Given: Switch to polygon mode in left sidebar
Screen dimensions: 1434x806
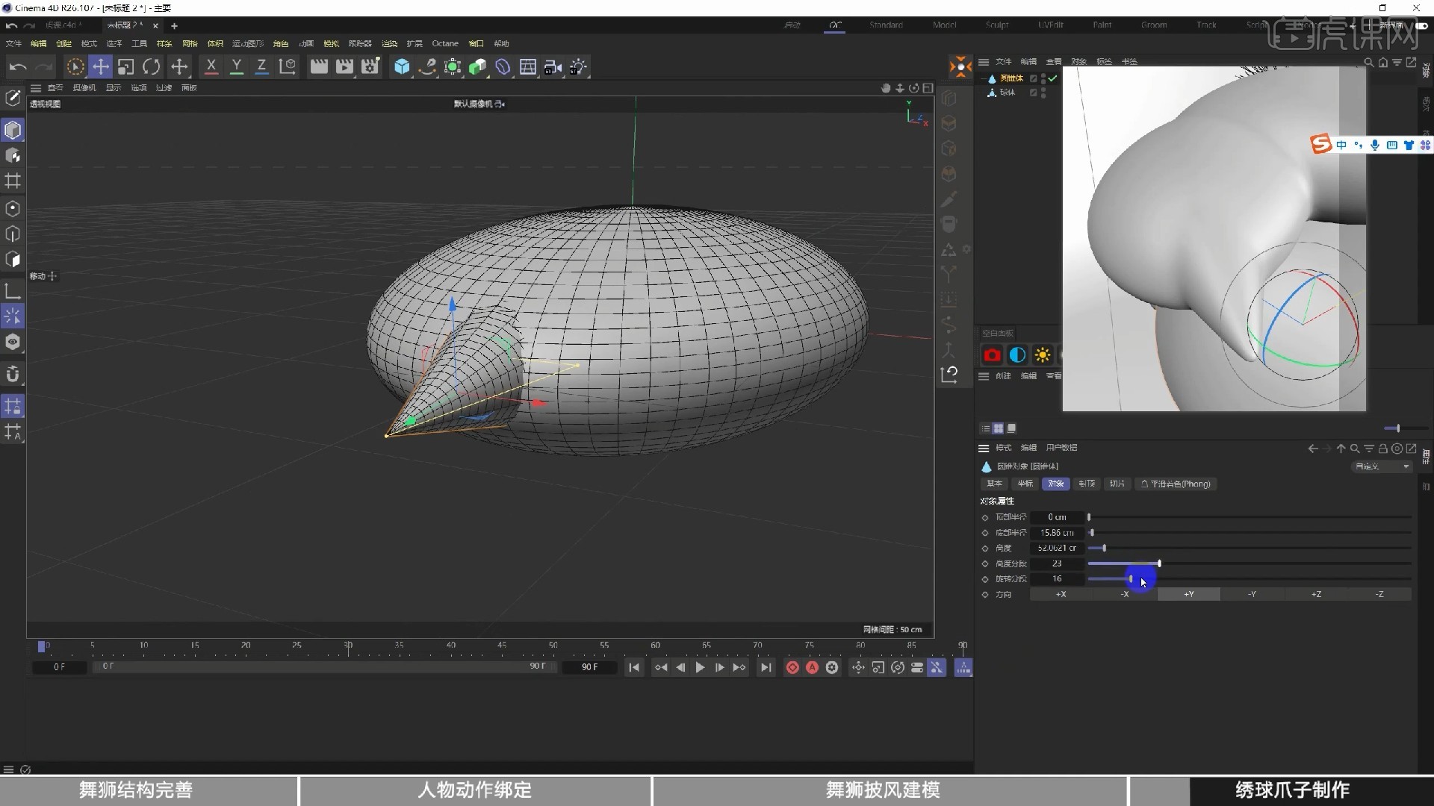Looking at the screenshot, I should [13, 260].
